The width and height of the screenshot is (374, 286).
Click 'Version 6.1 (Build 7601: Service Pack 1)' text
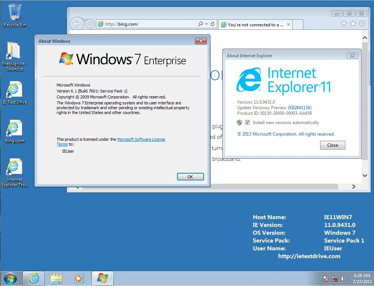point(92,91)
